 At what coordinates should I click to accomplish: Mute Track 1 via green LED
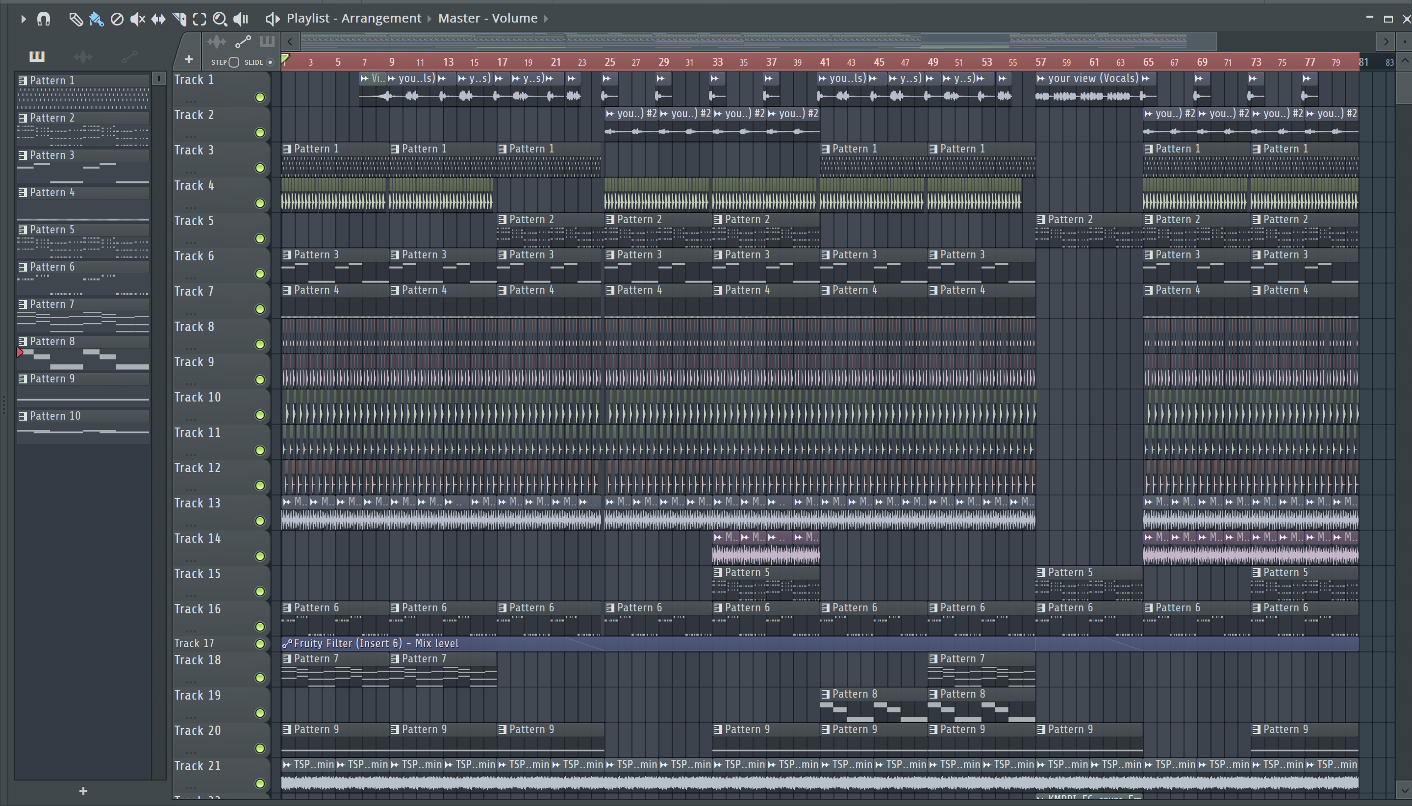click(x=259, y=98)
